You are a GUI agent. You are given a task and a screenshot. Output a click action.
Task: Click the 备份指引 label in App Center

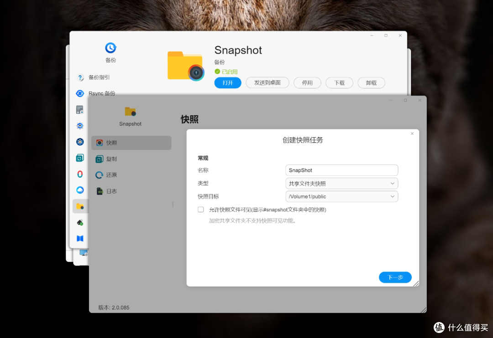99,77
